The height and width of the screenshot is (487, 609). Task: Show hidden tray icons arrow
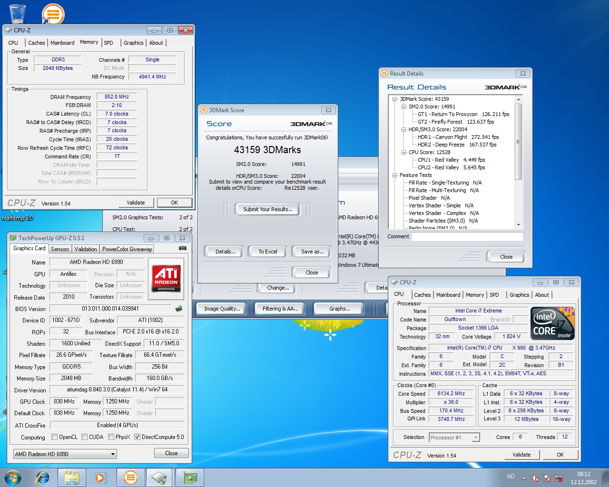point(524,478)
